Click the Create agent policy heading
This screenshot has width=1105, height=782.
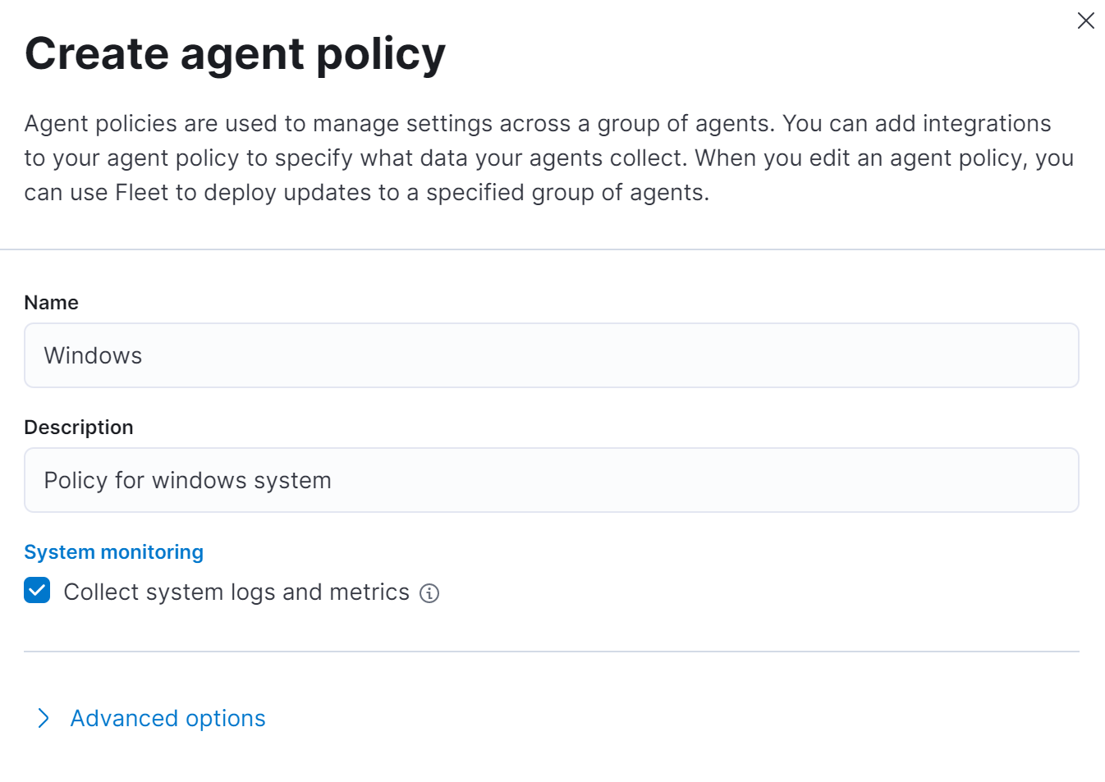pos(235,54)
